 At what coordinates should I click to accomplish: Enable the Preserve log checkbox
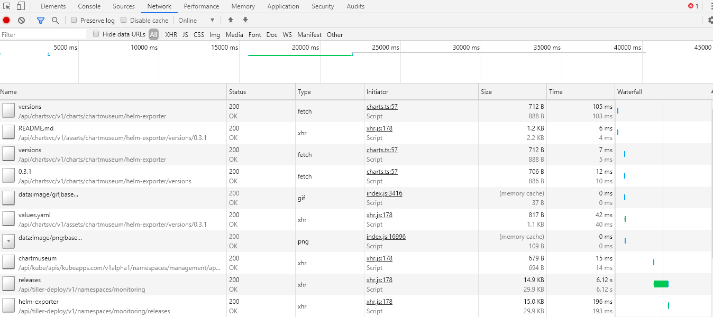(x=74, y=20)
